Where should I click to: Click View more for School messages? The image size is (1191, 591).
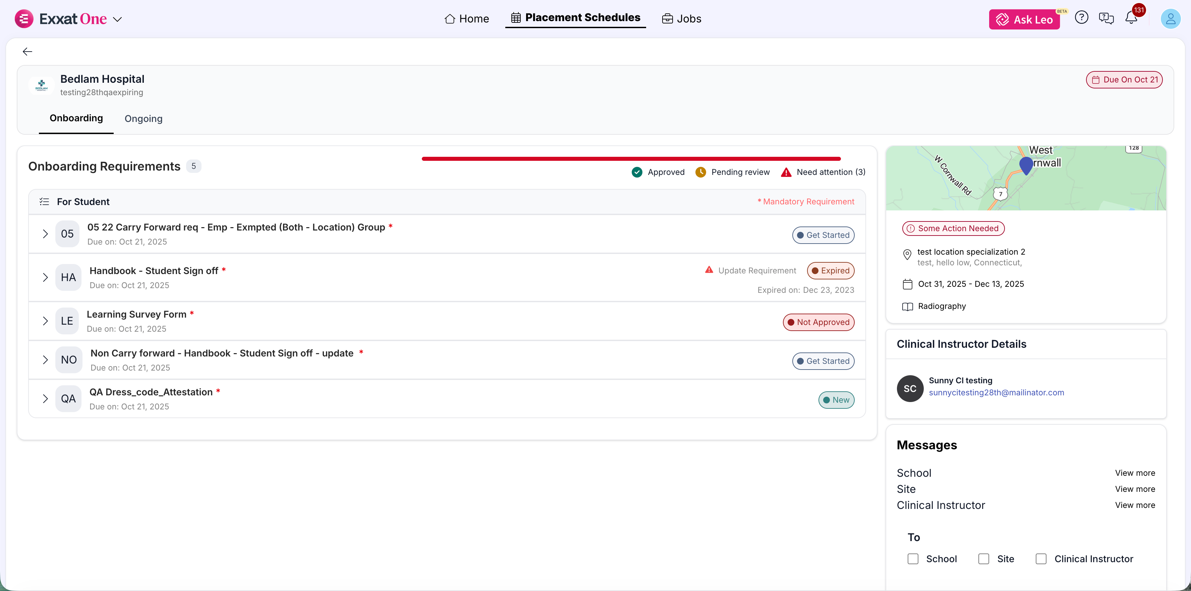[x=1135, y=473]
